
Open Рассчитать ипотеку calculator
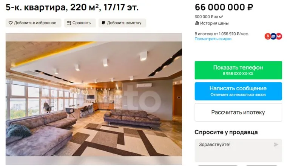click(x=238, y=113)
